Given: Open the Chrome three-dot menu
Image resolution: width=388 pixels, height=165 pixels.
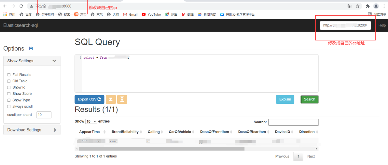Looking at the screenshot, I should 384,6.
